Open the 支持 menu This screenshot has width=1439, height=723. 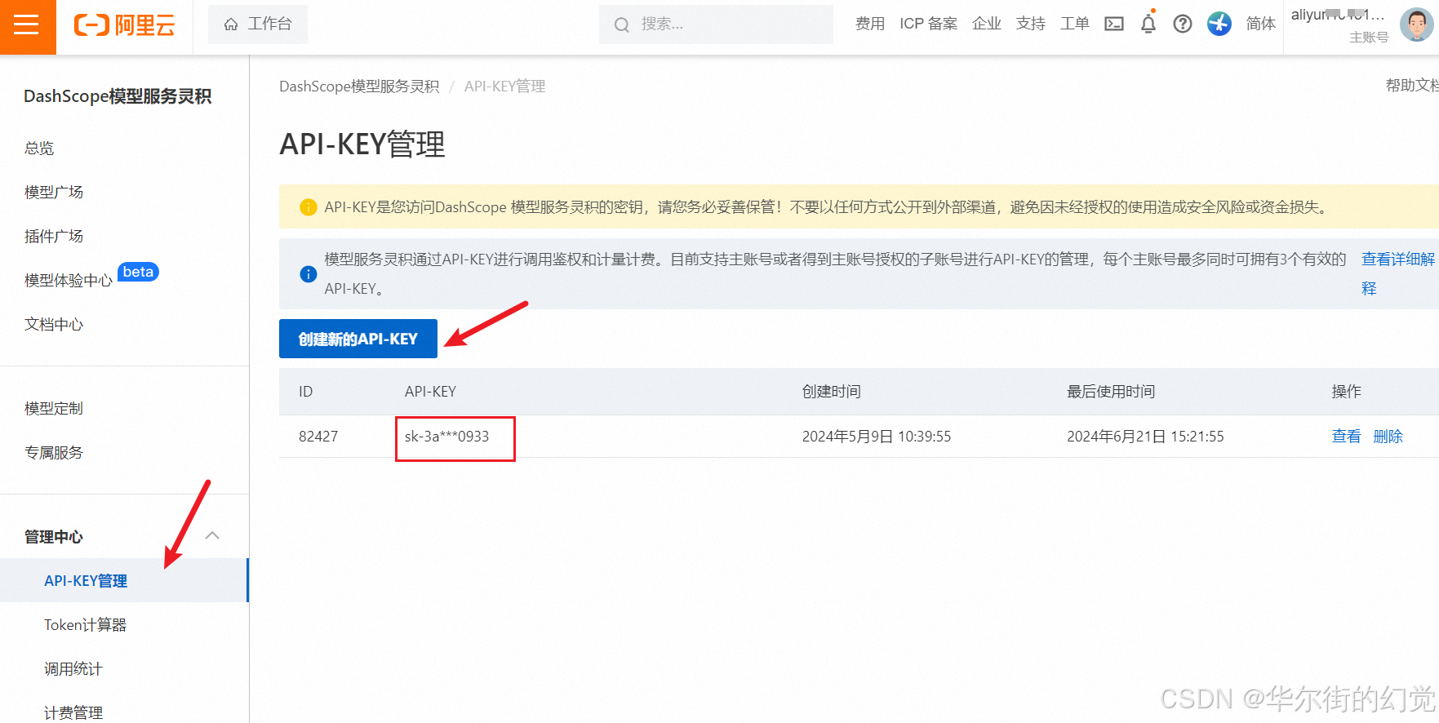1031,24
